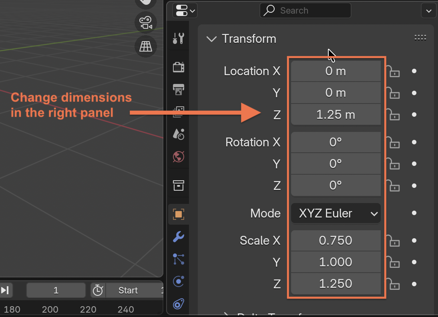Toggle the keyframe dot for Rotation Z
The image size is (438, 317).
pos(414,185)
